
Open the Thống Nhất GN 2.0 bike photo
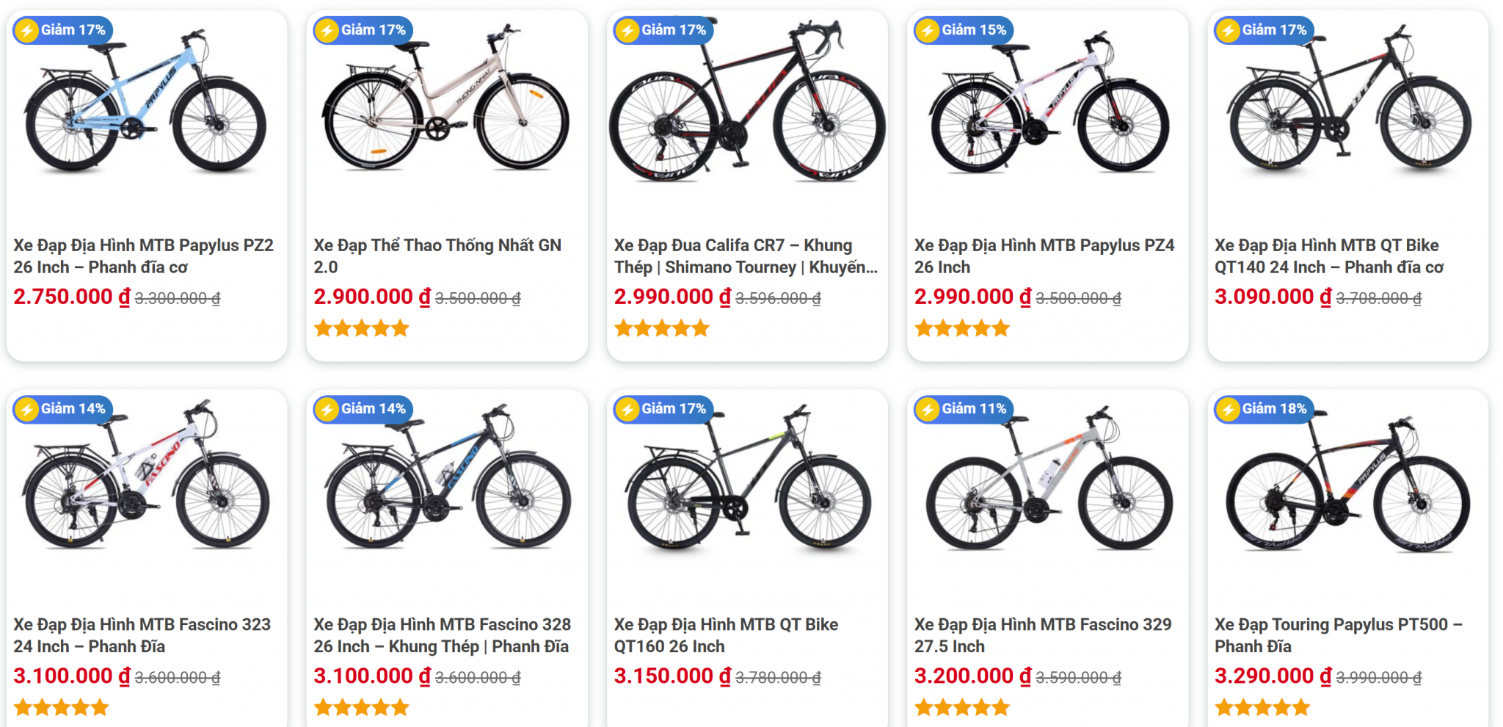446,103
